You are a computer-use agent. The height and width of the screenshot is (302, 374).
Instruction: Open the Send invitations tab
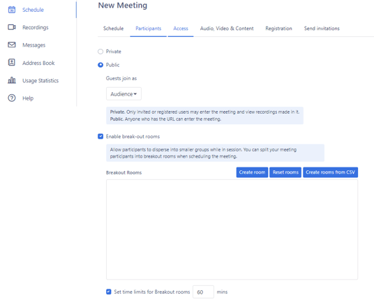coord(322,29)
